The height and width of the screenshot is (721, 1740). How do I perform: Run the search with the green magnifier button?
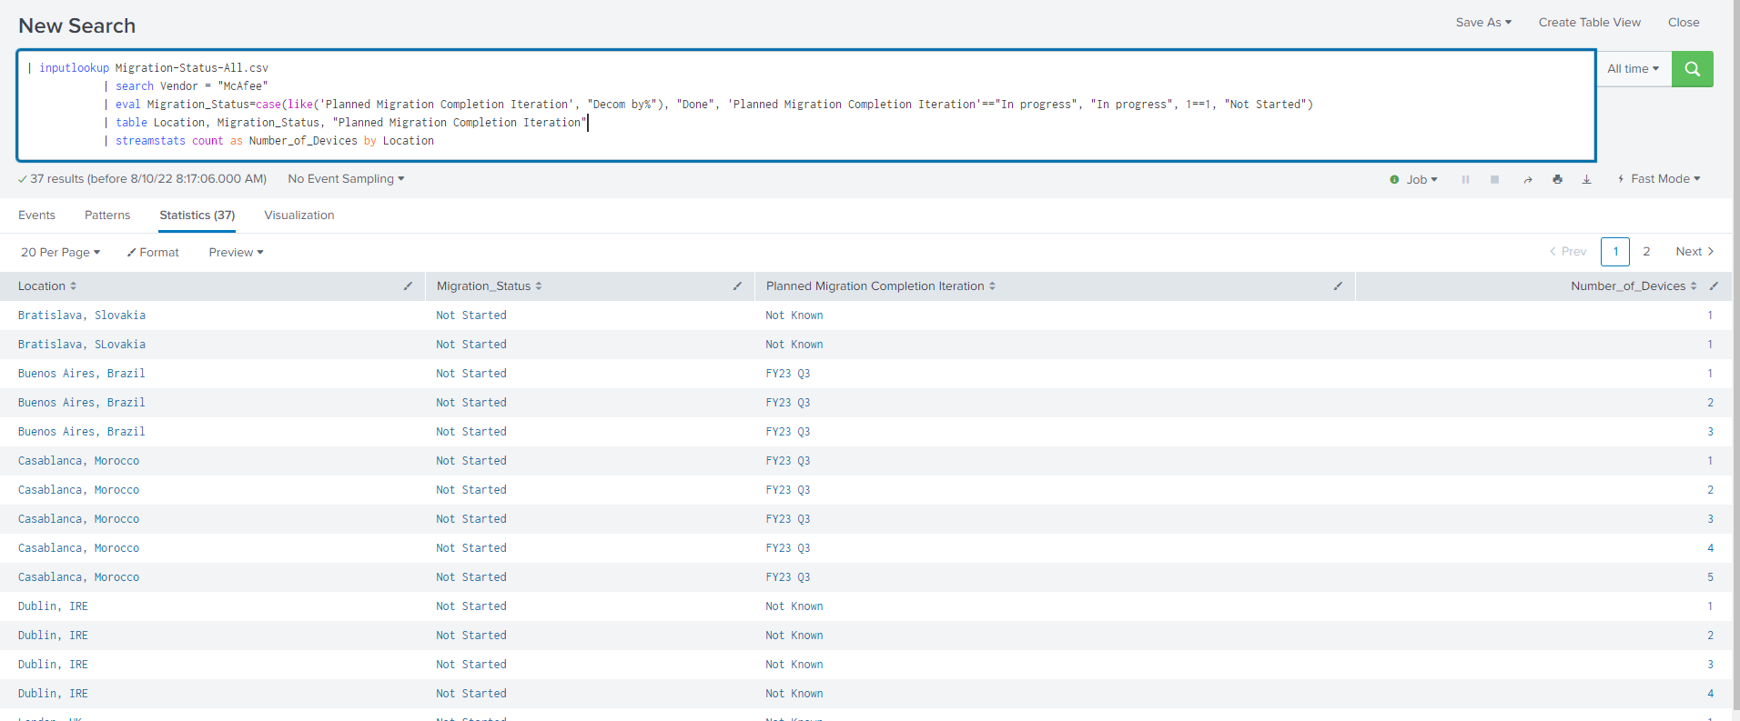(x=1692, y=69)
